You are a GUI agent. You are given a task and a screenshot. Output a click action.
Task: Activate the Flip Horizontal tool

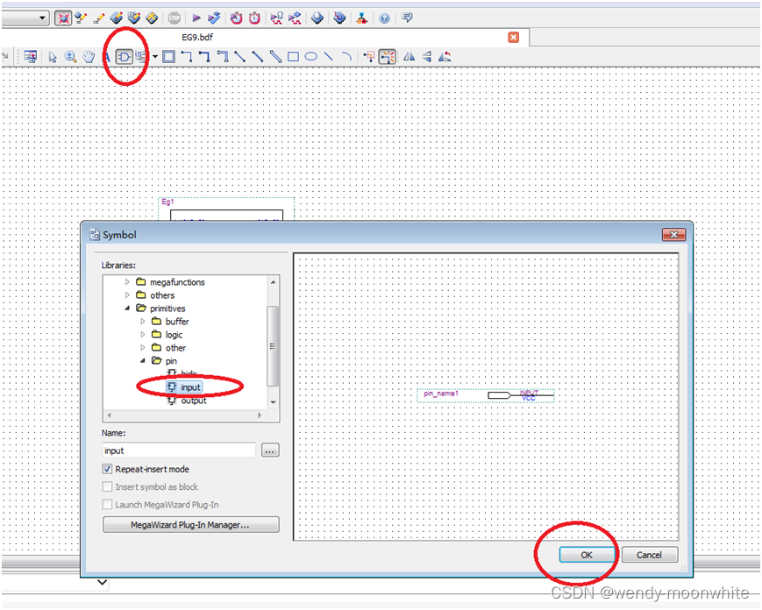tap(408, 56)
